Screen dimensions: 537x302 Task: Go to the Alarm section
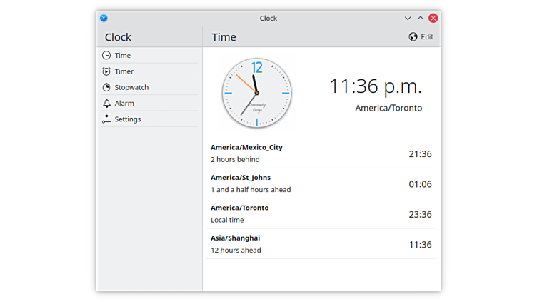(x=124, y=104)
